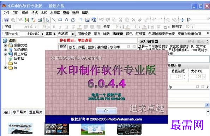Screen dimensions: 210x136
Task: Click the 图像设置 button
Action: [x=84, y=34]
